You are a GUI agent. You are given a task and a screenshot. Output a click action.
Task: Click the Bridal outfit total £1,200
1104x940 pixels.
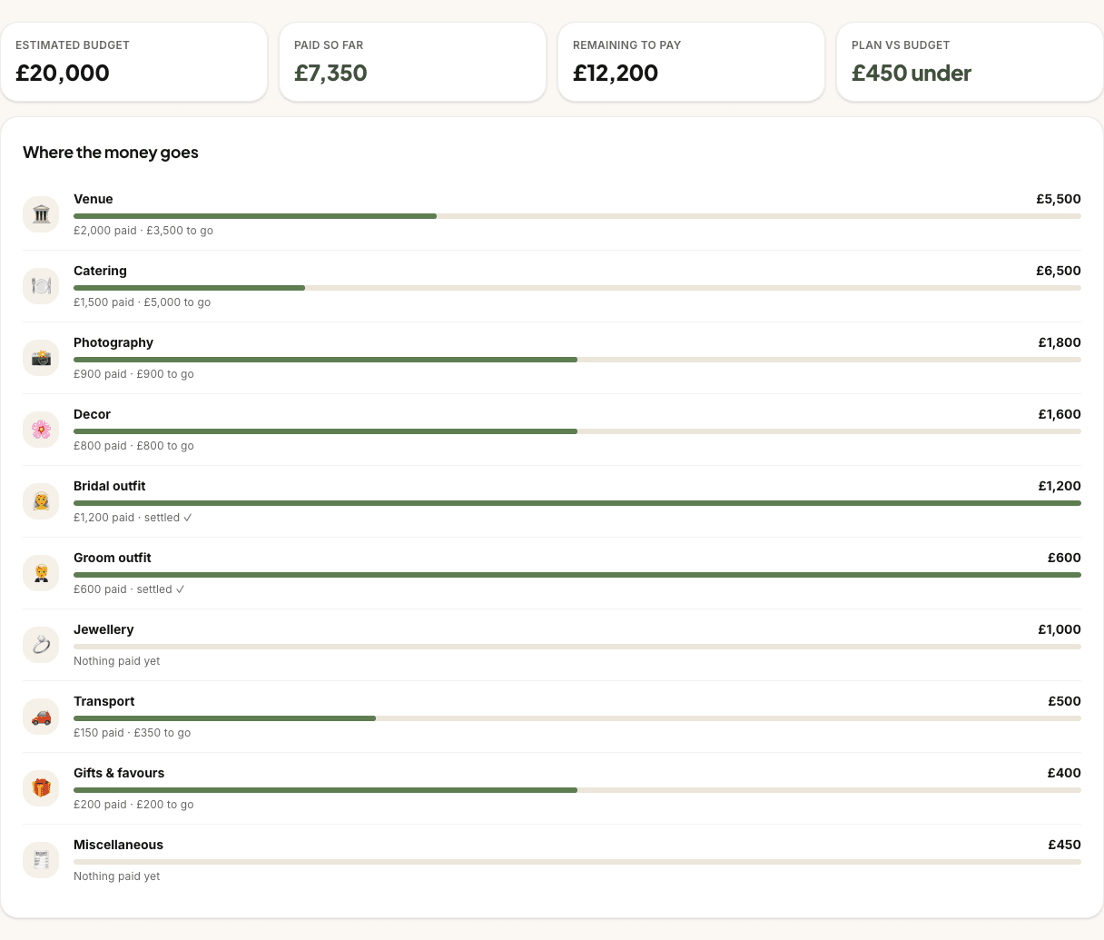click(x=1060, y=486)
